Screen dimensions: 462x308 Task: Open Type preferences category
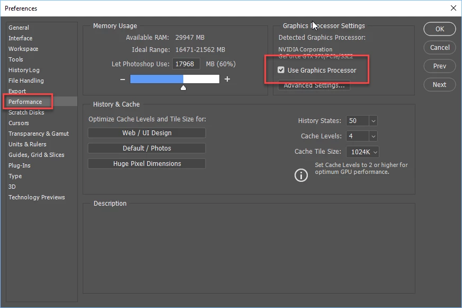click(15, 176)
